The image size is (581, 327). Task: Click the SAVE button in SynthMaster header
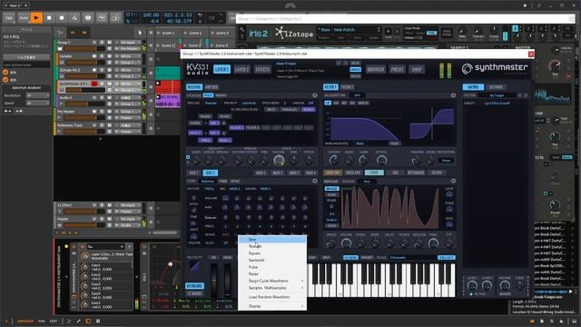(x=355, y=64)
